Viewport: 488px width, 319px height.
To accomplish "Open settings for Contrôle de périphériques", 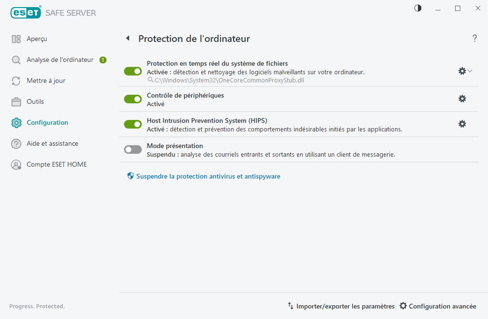I will tap(462, 99).
